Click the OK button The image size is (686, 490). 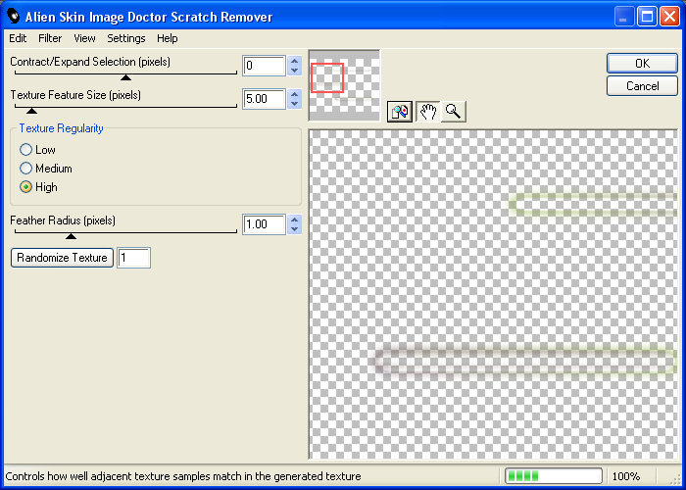(x=642, y=64)
